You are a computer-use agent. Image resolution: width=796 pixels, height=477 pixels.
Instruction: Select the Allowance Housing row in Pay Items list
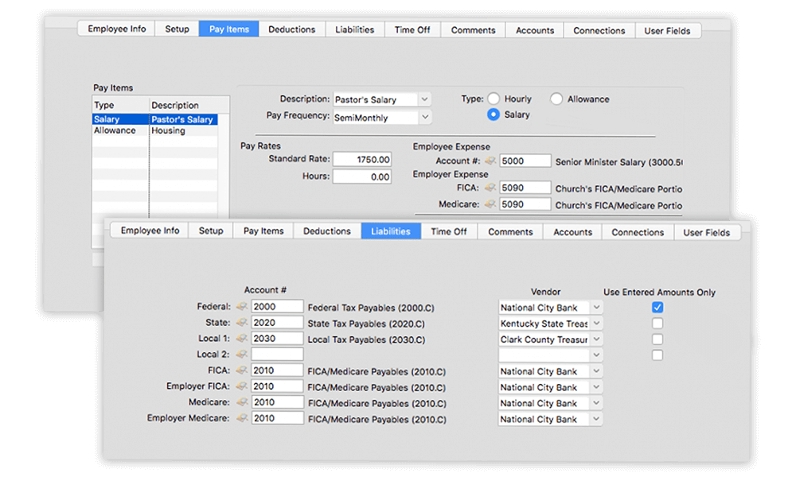click(x=155, y=130)
